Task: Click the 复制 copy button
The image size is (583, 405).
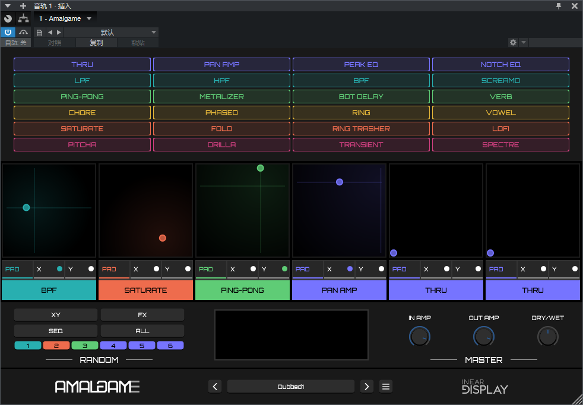Action: tap(96, 43)
